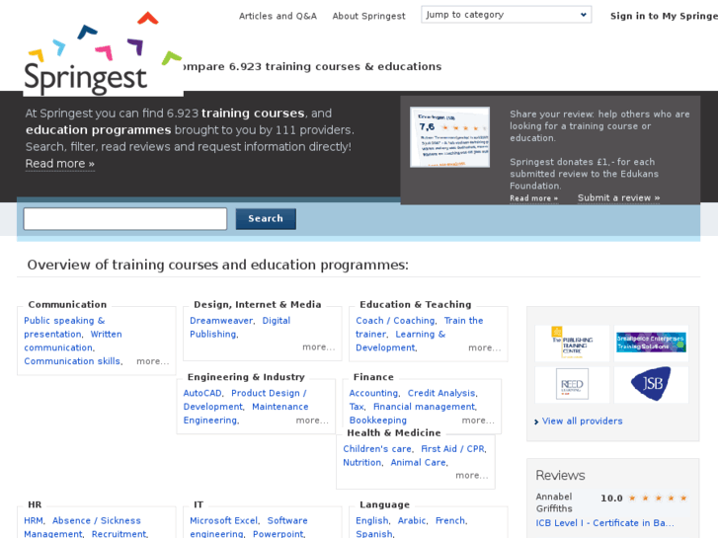Click the Springest logo

pos(103,52)
